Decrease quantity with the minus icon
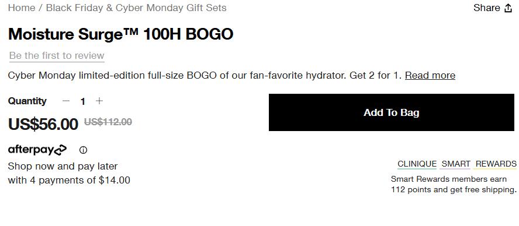Screen dimensions: 519x226 coord(66,101)
